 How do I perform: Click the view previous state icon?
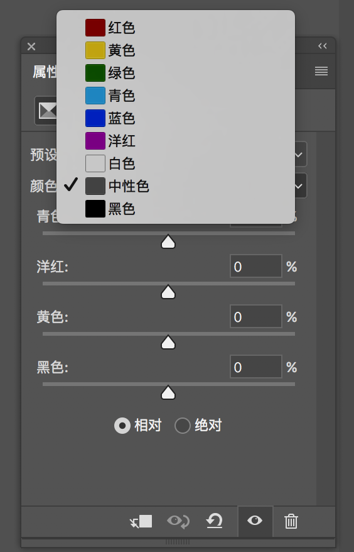tap(178, 521)
